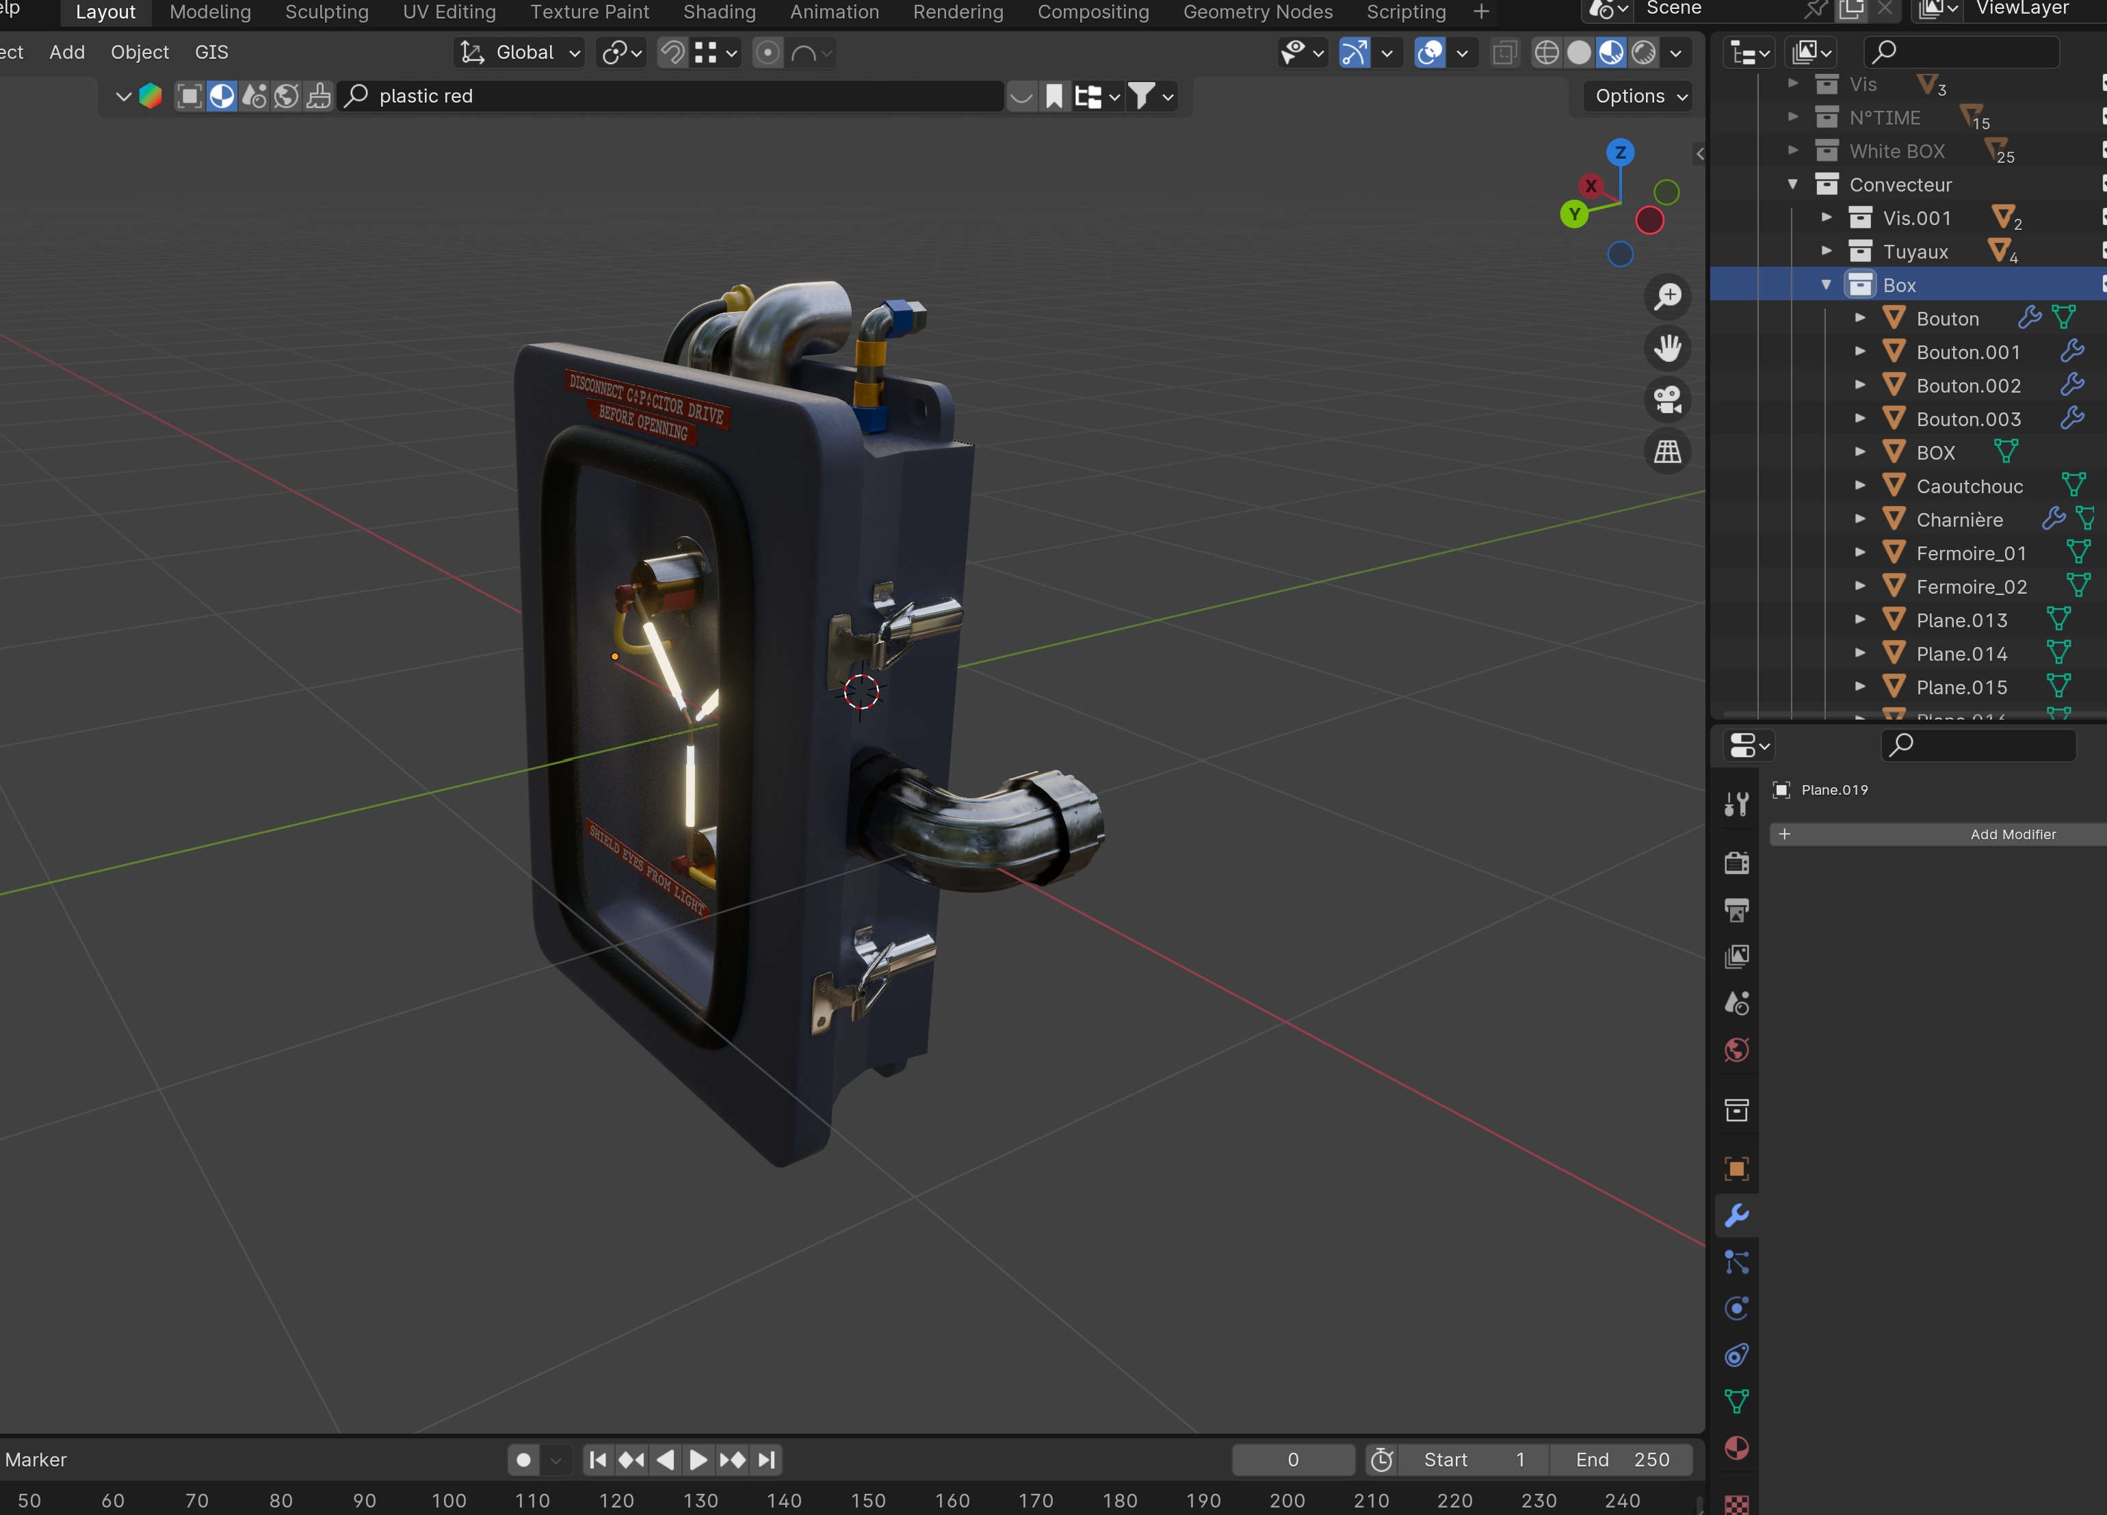Collapse the Box collection
2107x1515 pixels.
(x=1827, y=285)
